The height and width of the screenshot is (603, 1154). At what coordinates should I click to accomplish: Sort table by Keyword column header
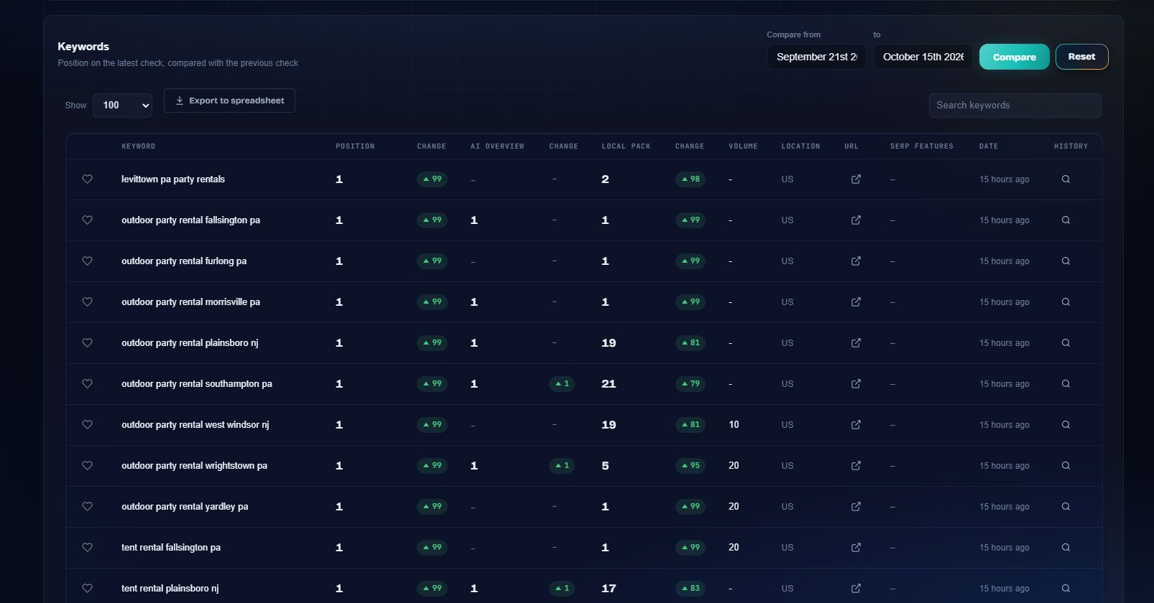139,146
